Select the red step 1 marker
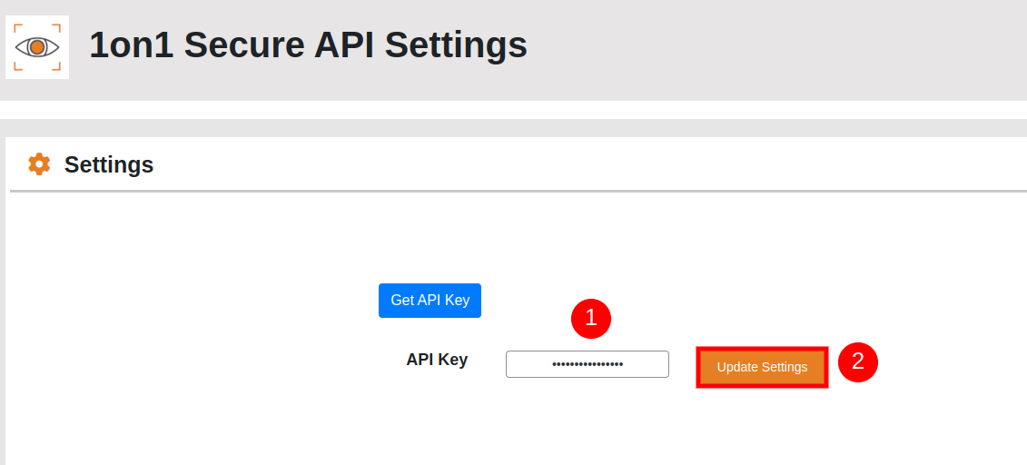1027x465 pixels. point(591,318)
